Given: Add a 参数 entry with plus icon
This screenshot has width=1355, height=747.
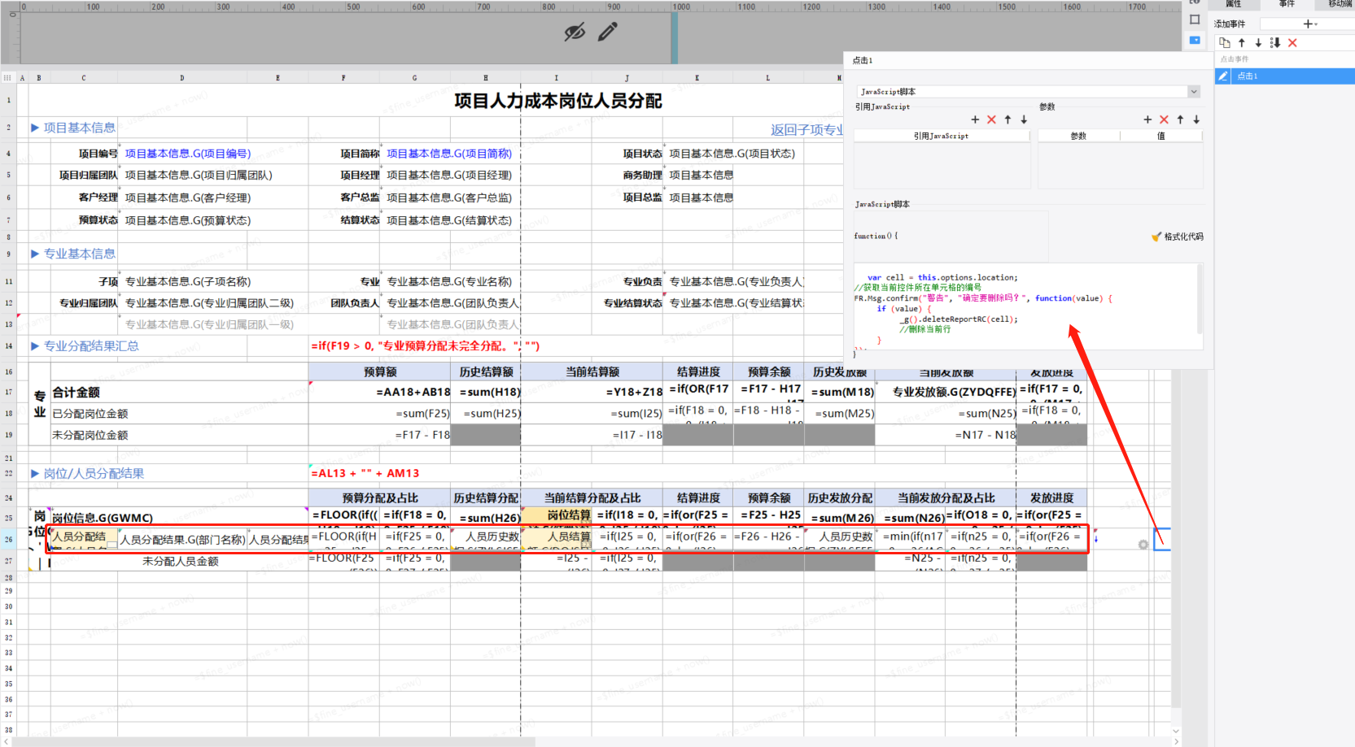Looking at the screenshot, I should [1147, 119].
